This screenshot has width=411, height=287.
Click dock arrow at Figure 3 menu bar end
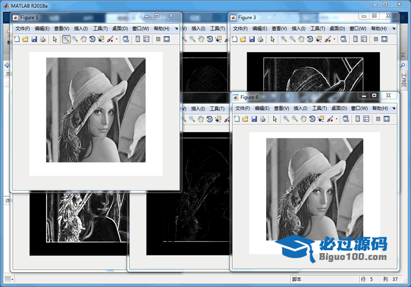pyautogui.click(x=394, y=29)
